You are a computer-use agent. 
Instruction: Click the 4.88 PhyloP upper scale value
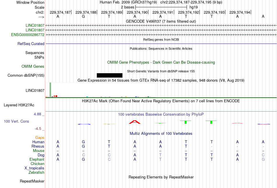pos(37,114)
